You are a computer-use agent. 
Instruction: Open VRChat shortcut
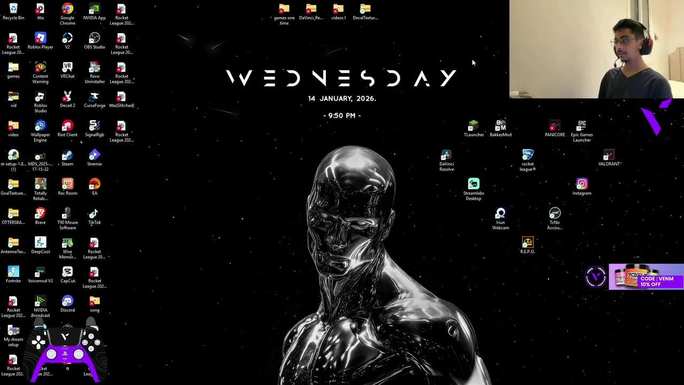[x=67, y=71]
